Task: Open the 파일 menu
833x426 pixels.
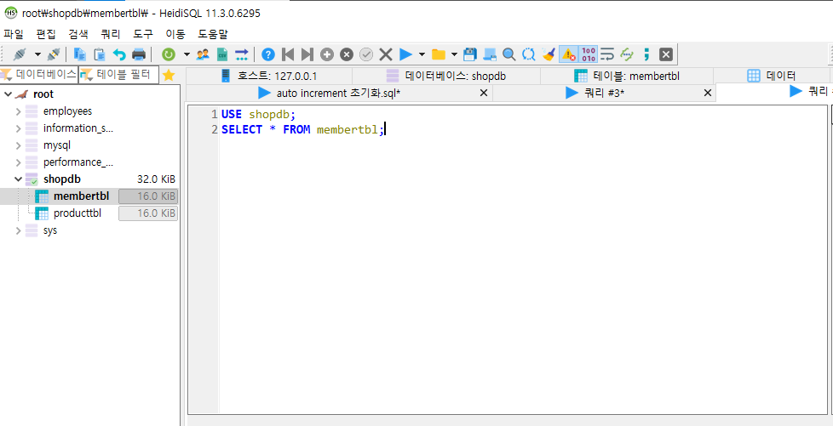Action: (14, 35)
